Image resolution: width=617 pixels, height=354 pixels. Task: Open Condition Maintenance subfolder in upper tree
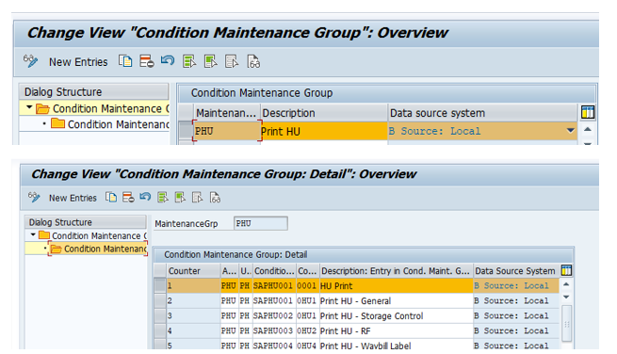(110, 124)
